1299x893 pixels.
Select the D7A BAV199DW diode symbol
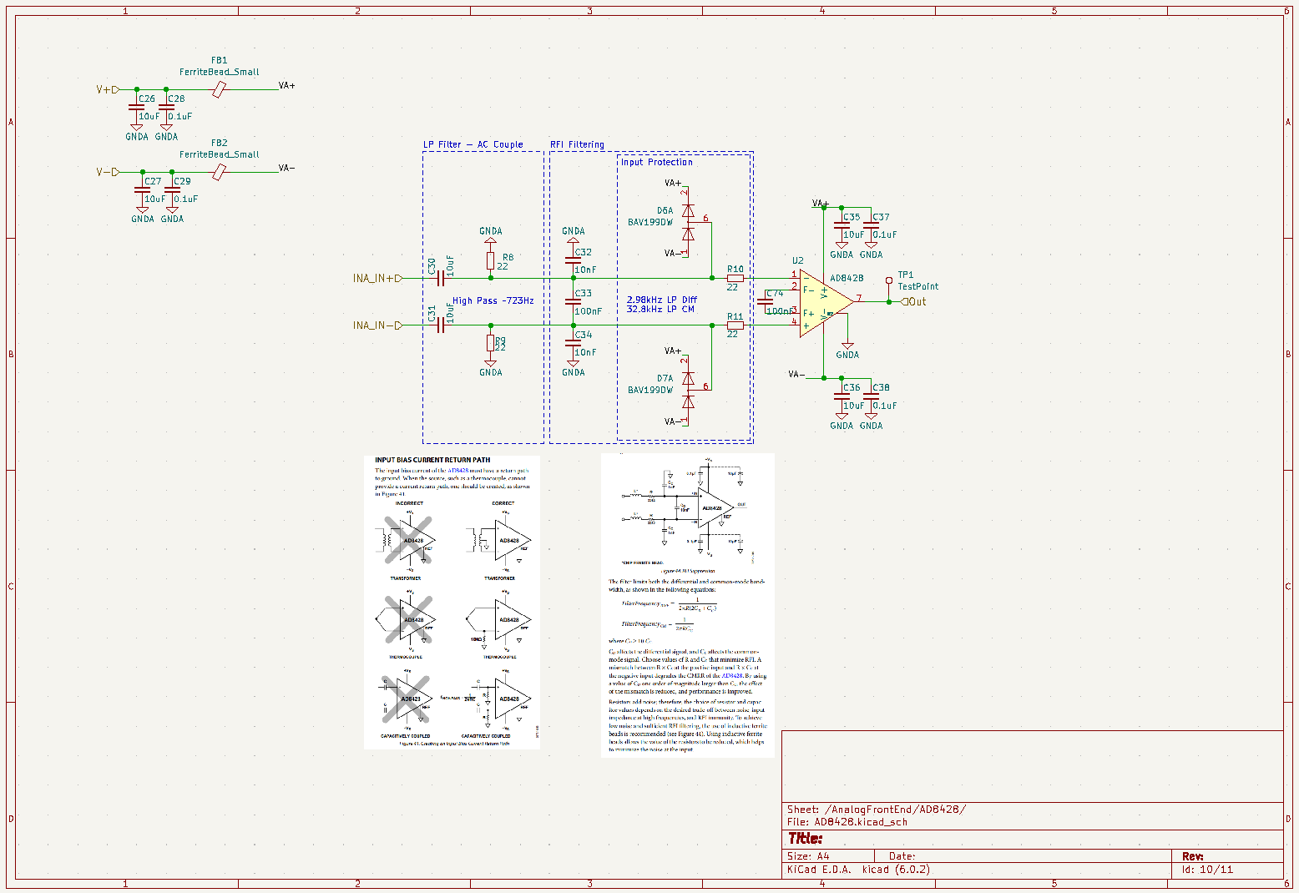(x=688, y=390)
